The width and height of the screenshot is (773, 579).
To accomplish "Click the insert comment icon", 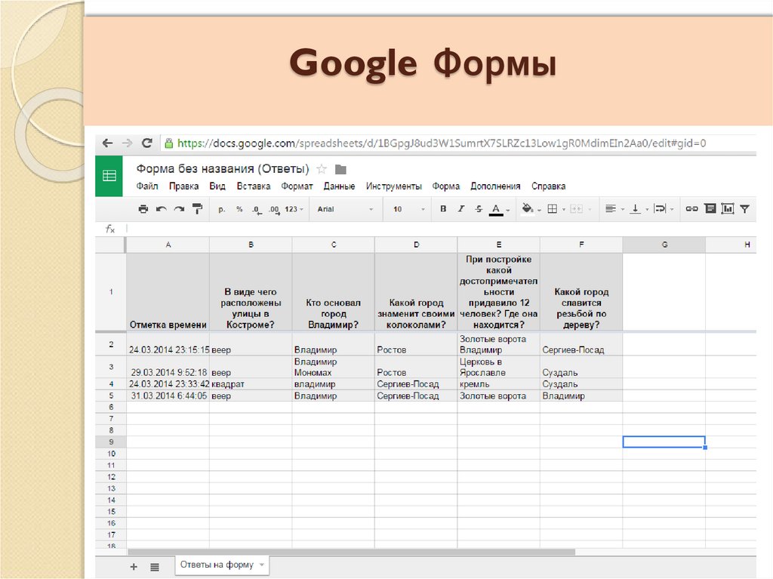I will (710, 208).
